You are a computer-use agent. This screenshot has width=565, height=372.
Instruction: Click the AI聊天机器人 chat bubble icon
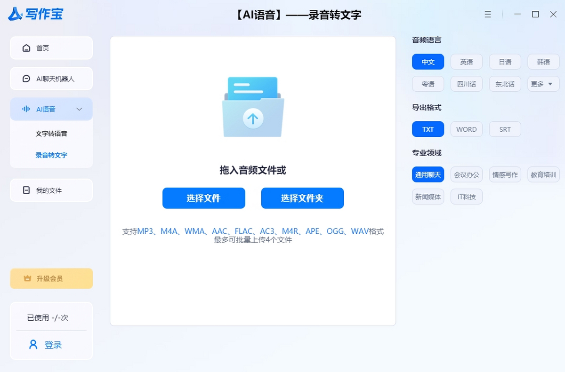click(26, 79)
